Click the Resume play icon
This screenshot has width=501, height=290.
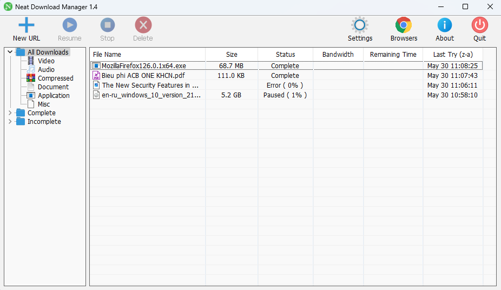tap(70, 25)
